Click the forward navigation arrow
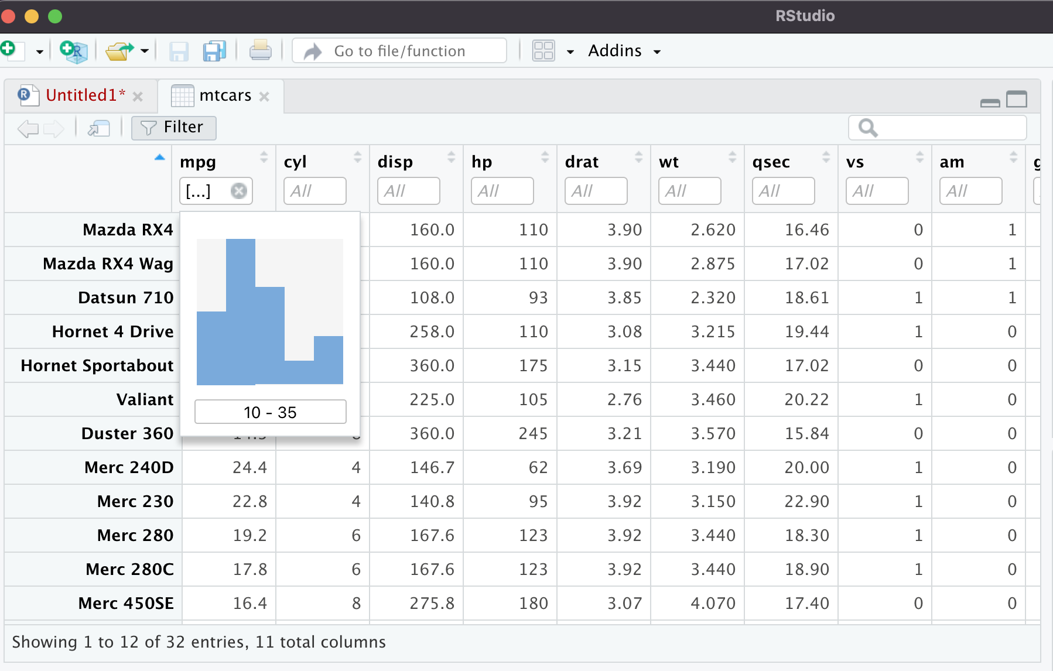 coord(54,128)
